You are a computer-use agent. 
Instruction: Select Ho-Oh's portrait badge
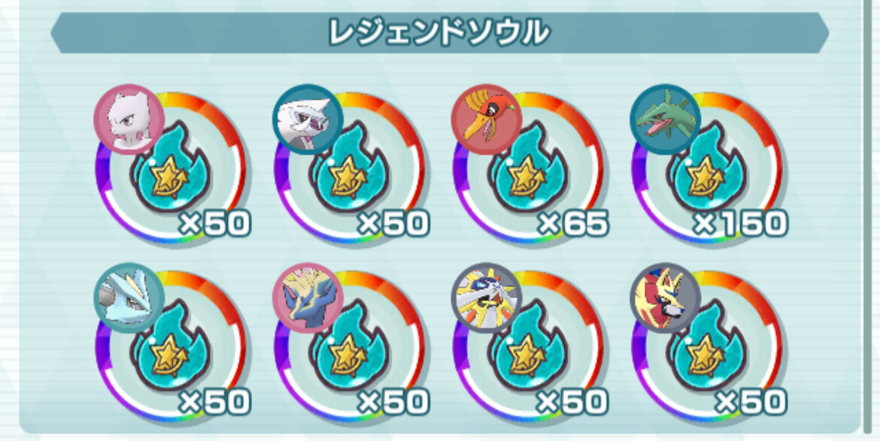pyautogui.click(x=487, y=119)
